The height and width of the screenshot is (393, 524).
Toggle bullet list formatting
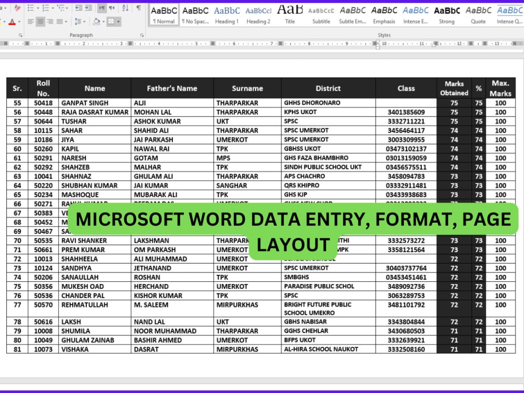click(31, 8)
